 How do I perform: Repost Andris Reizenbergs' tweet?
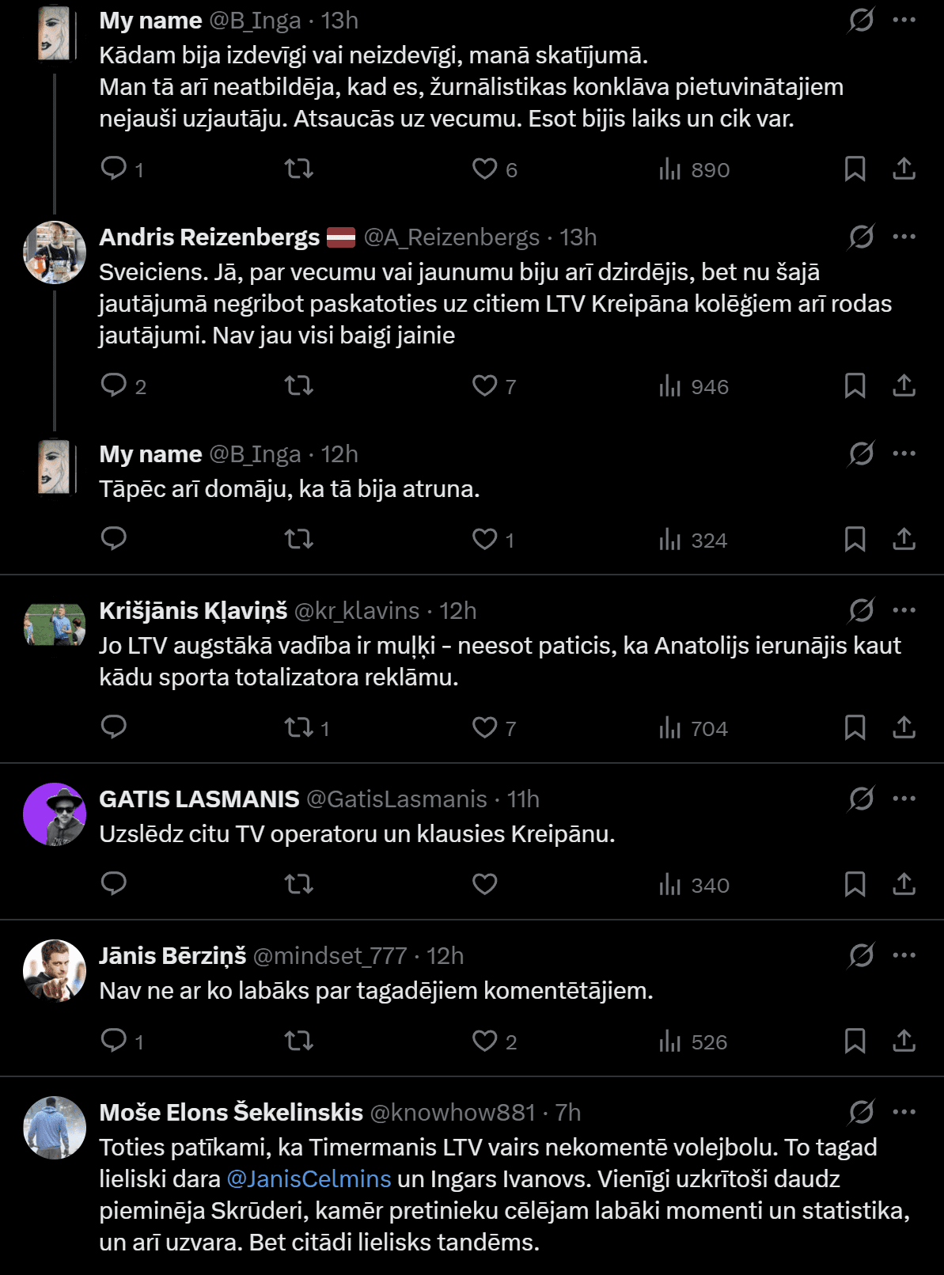pyautogui.click(x=299, y=385)
